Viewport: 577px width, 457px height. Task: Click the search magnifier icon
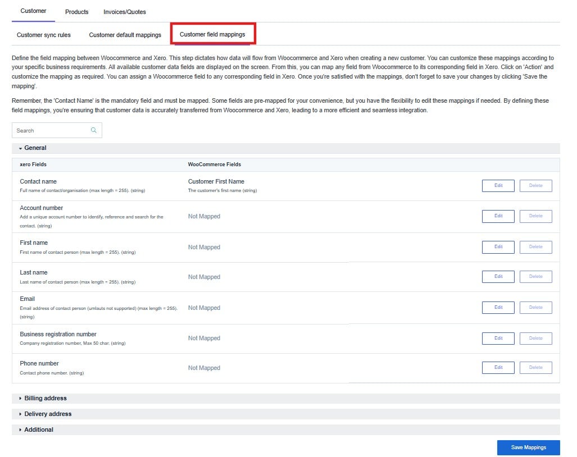point(93,130)
